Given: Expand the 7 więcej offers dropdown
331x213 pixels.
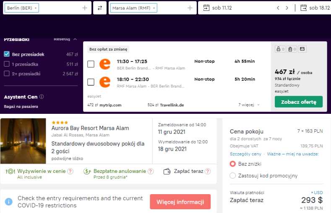Looking at the screenshot, I should point(250,105).
